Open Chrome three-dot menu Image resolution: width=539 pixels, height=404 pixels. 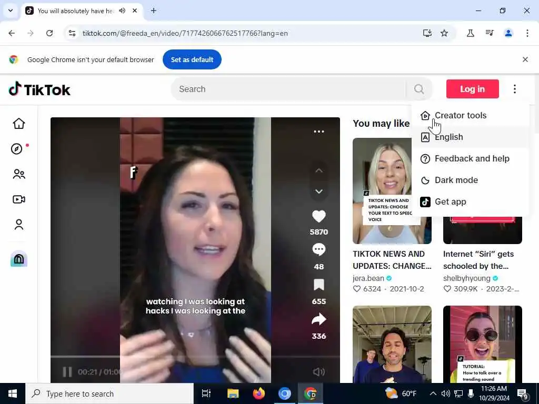click(527, 33)
